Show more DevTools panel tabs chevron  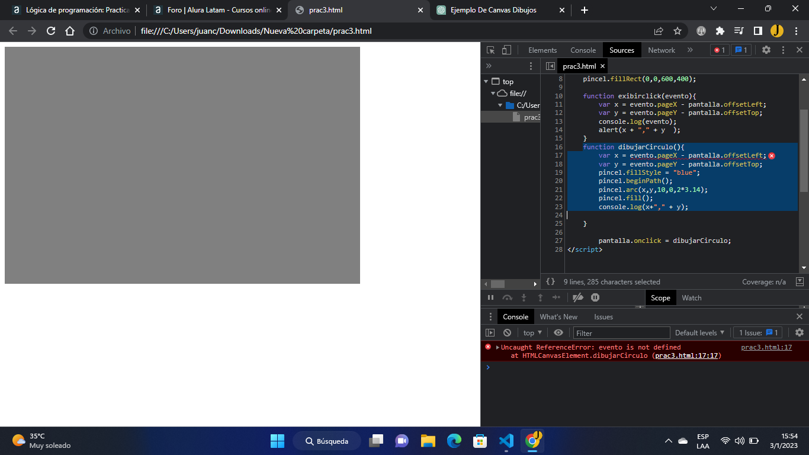pyautogui.click(x=690, y=50)
